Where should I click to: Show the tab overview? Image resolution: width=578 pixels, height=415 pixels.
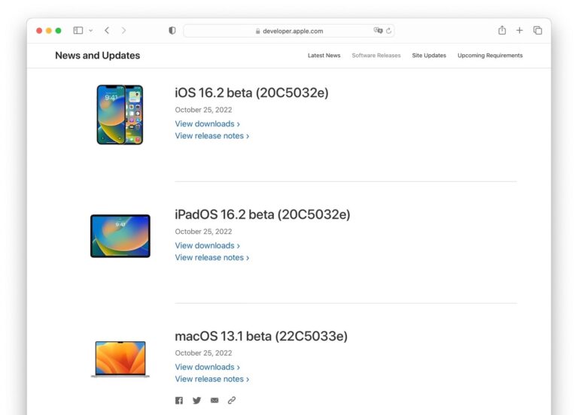537,31
